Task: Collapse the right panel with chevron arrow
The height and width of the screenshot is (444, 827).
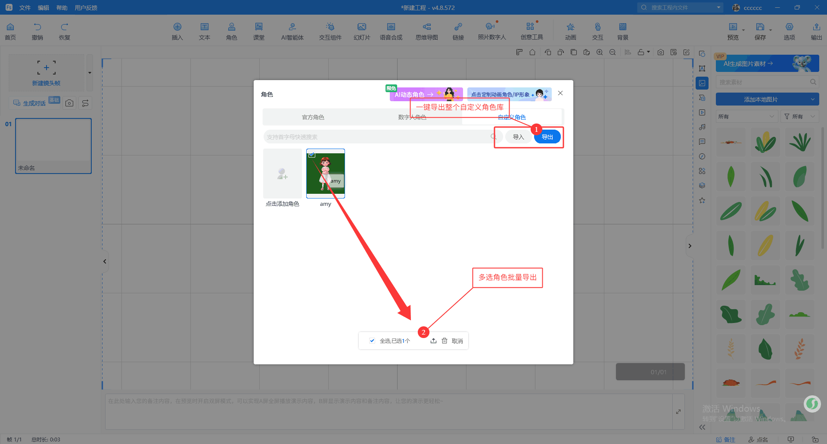Action: click(690, 246)
